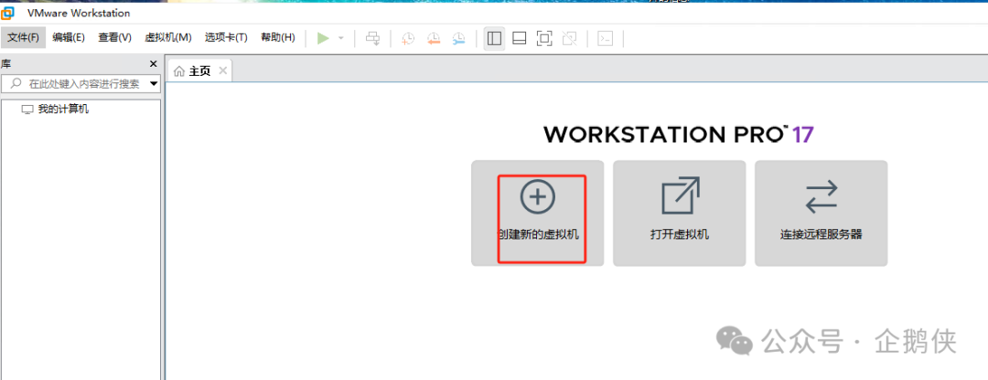Open the 帮助(H) menu
Screen dimensions: 988x380
tap(278, 37)
